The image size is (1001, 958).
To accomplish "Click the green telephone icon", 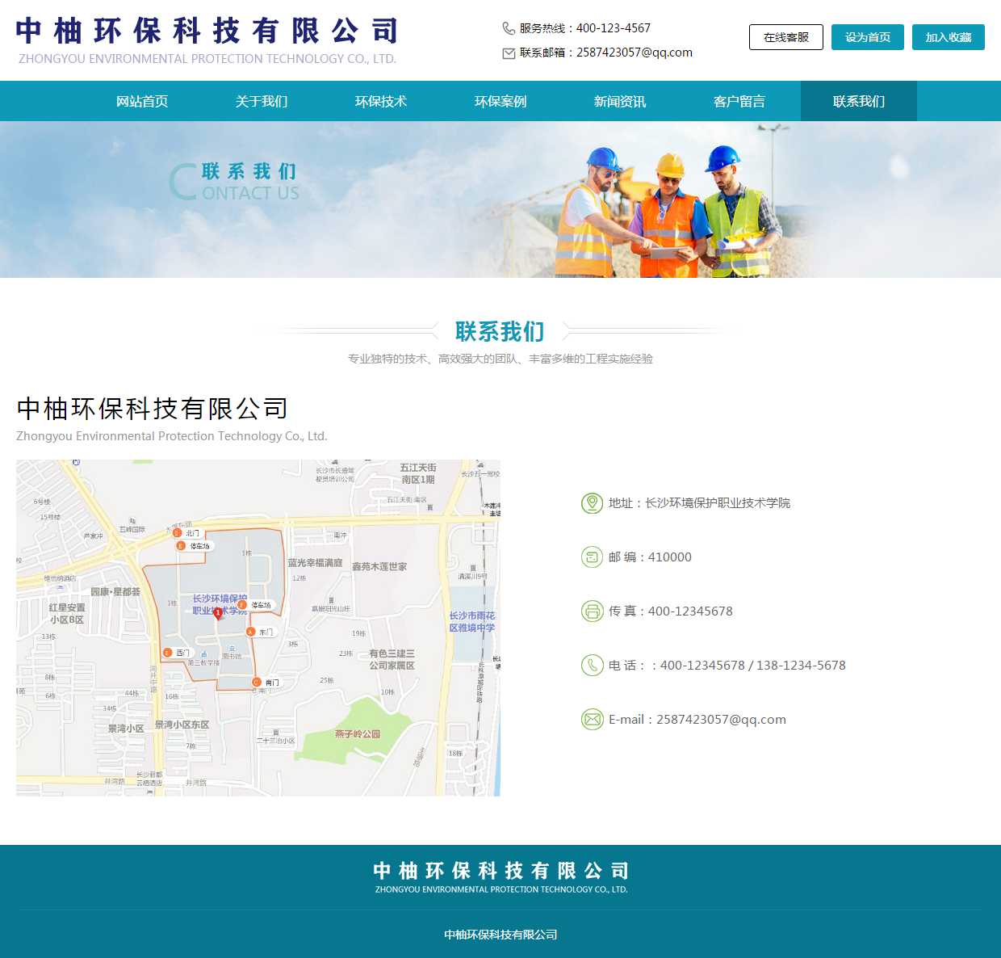I will point(592,666).
